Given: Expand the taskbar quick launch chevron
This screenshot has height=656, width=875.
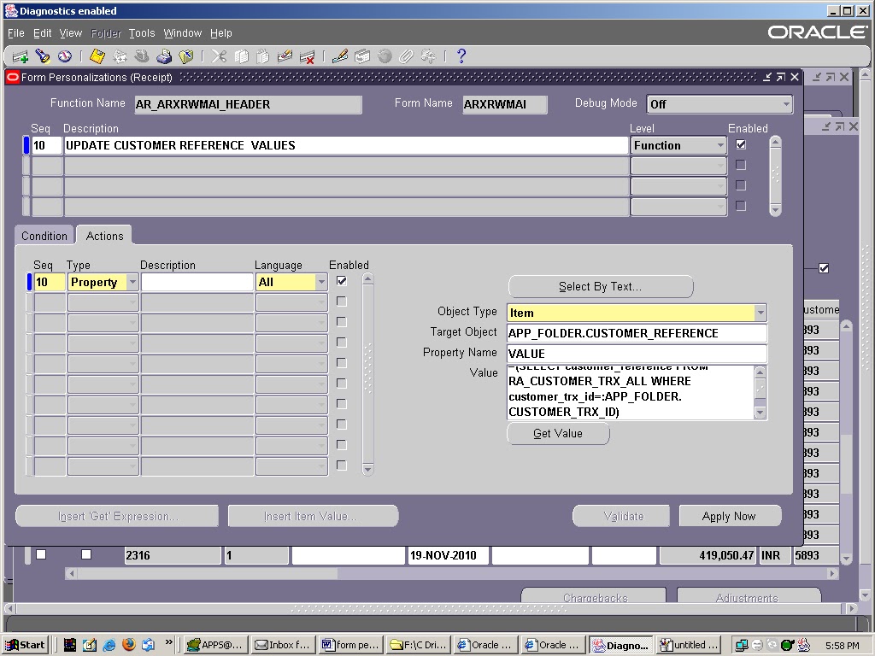Looking at the screenshot, I should pos(168,642).
